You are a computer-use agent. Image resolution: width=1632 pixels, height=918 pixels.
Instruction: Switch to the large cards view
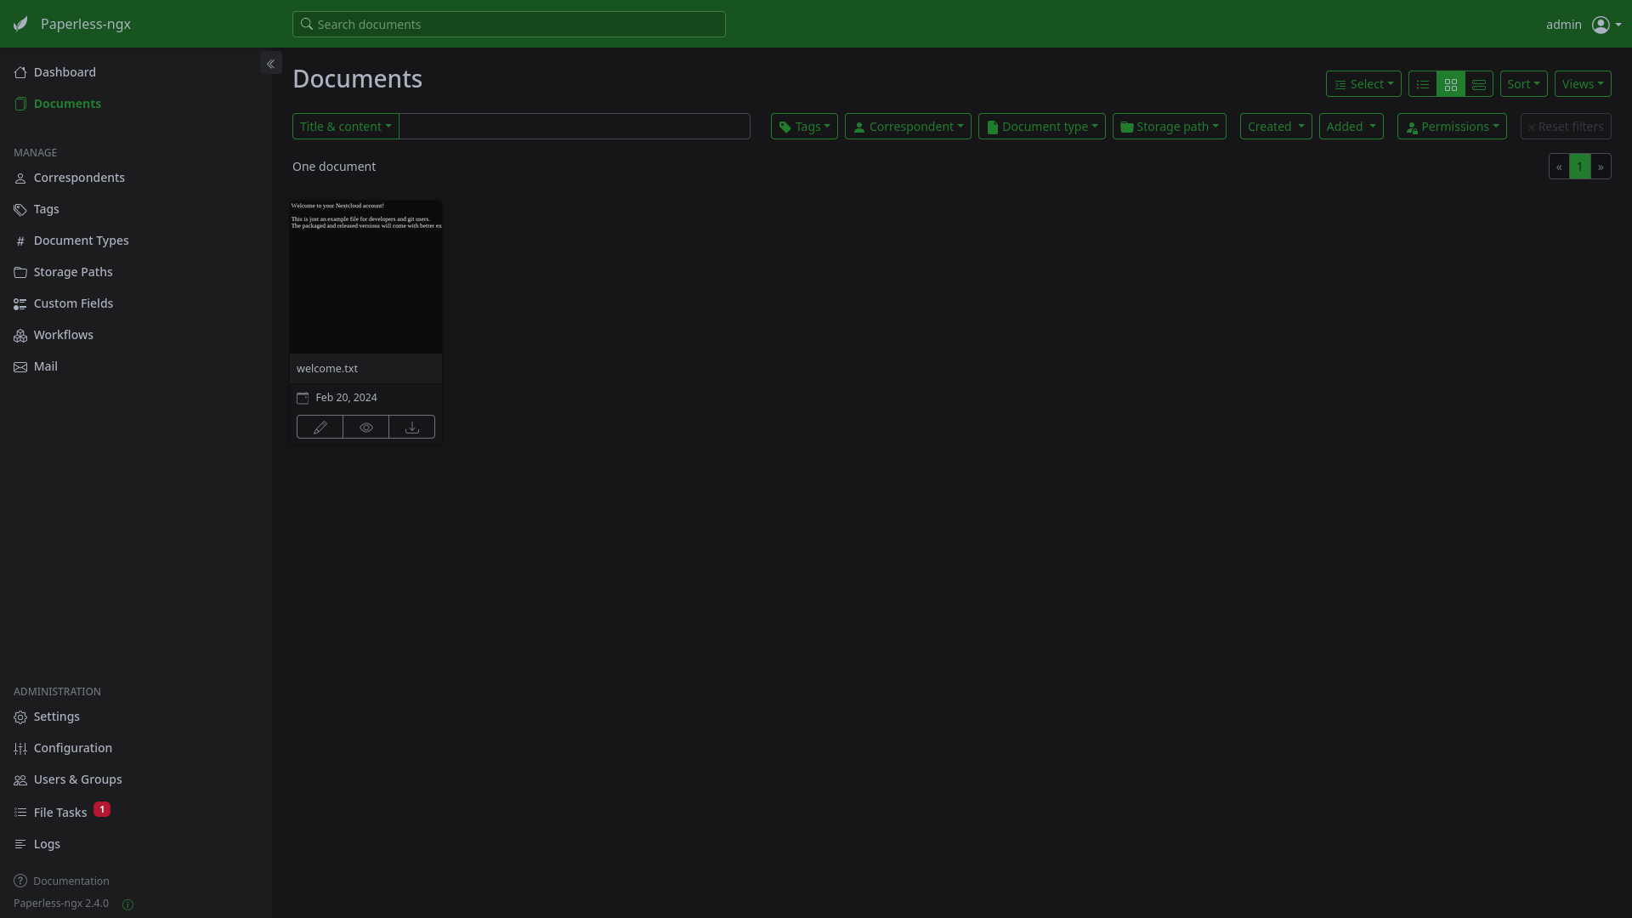(1479, 84)
